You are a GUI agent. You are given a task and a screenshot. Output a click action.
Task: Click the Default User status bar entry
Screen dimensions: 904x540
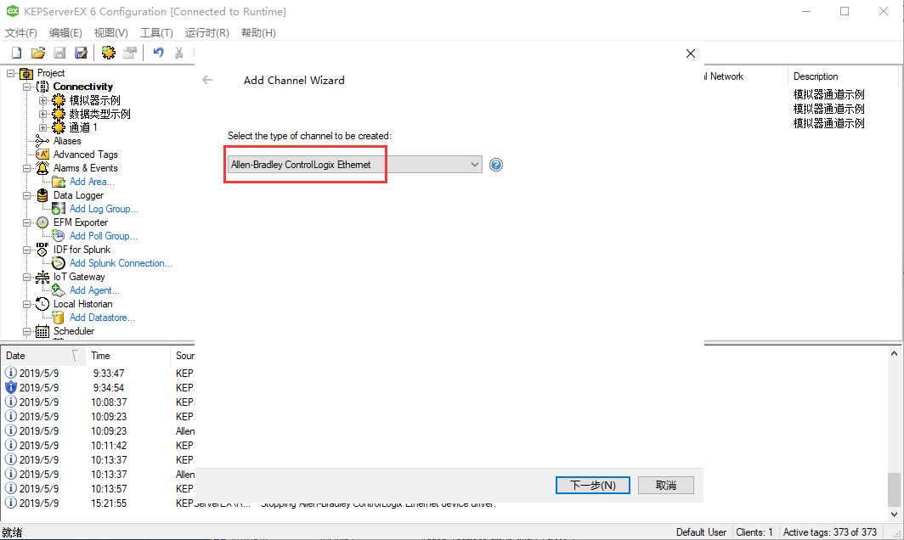click(701, 532)
